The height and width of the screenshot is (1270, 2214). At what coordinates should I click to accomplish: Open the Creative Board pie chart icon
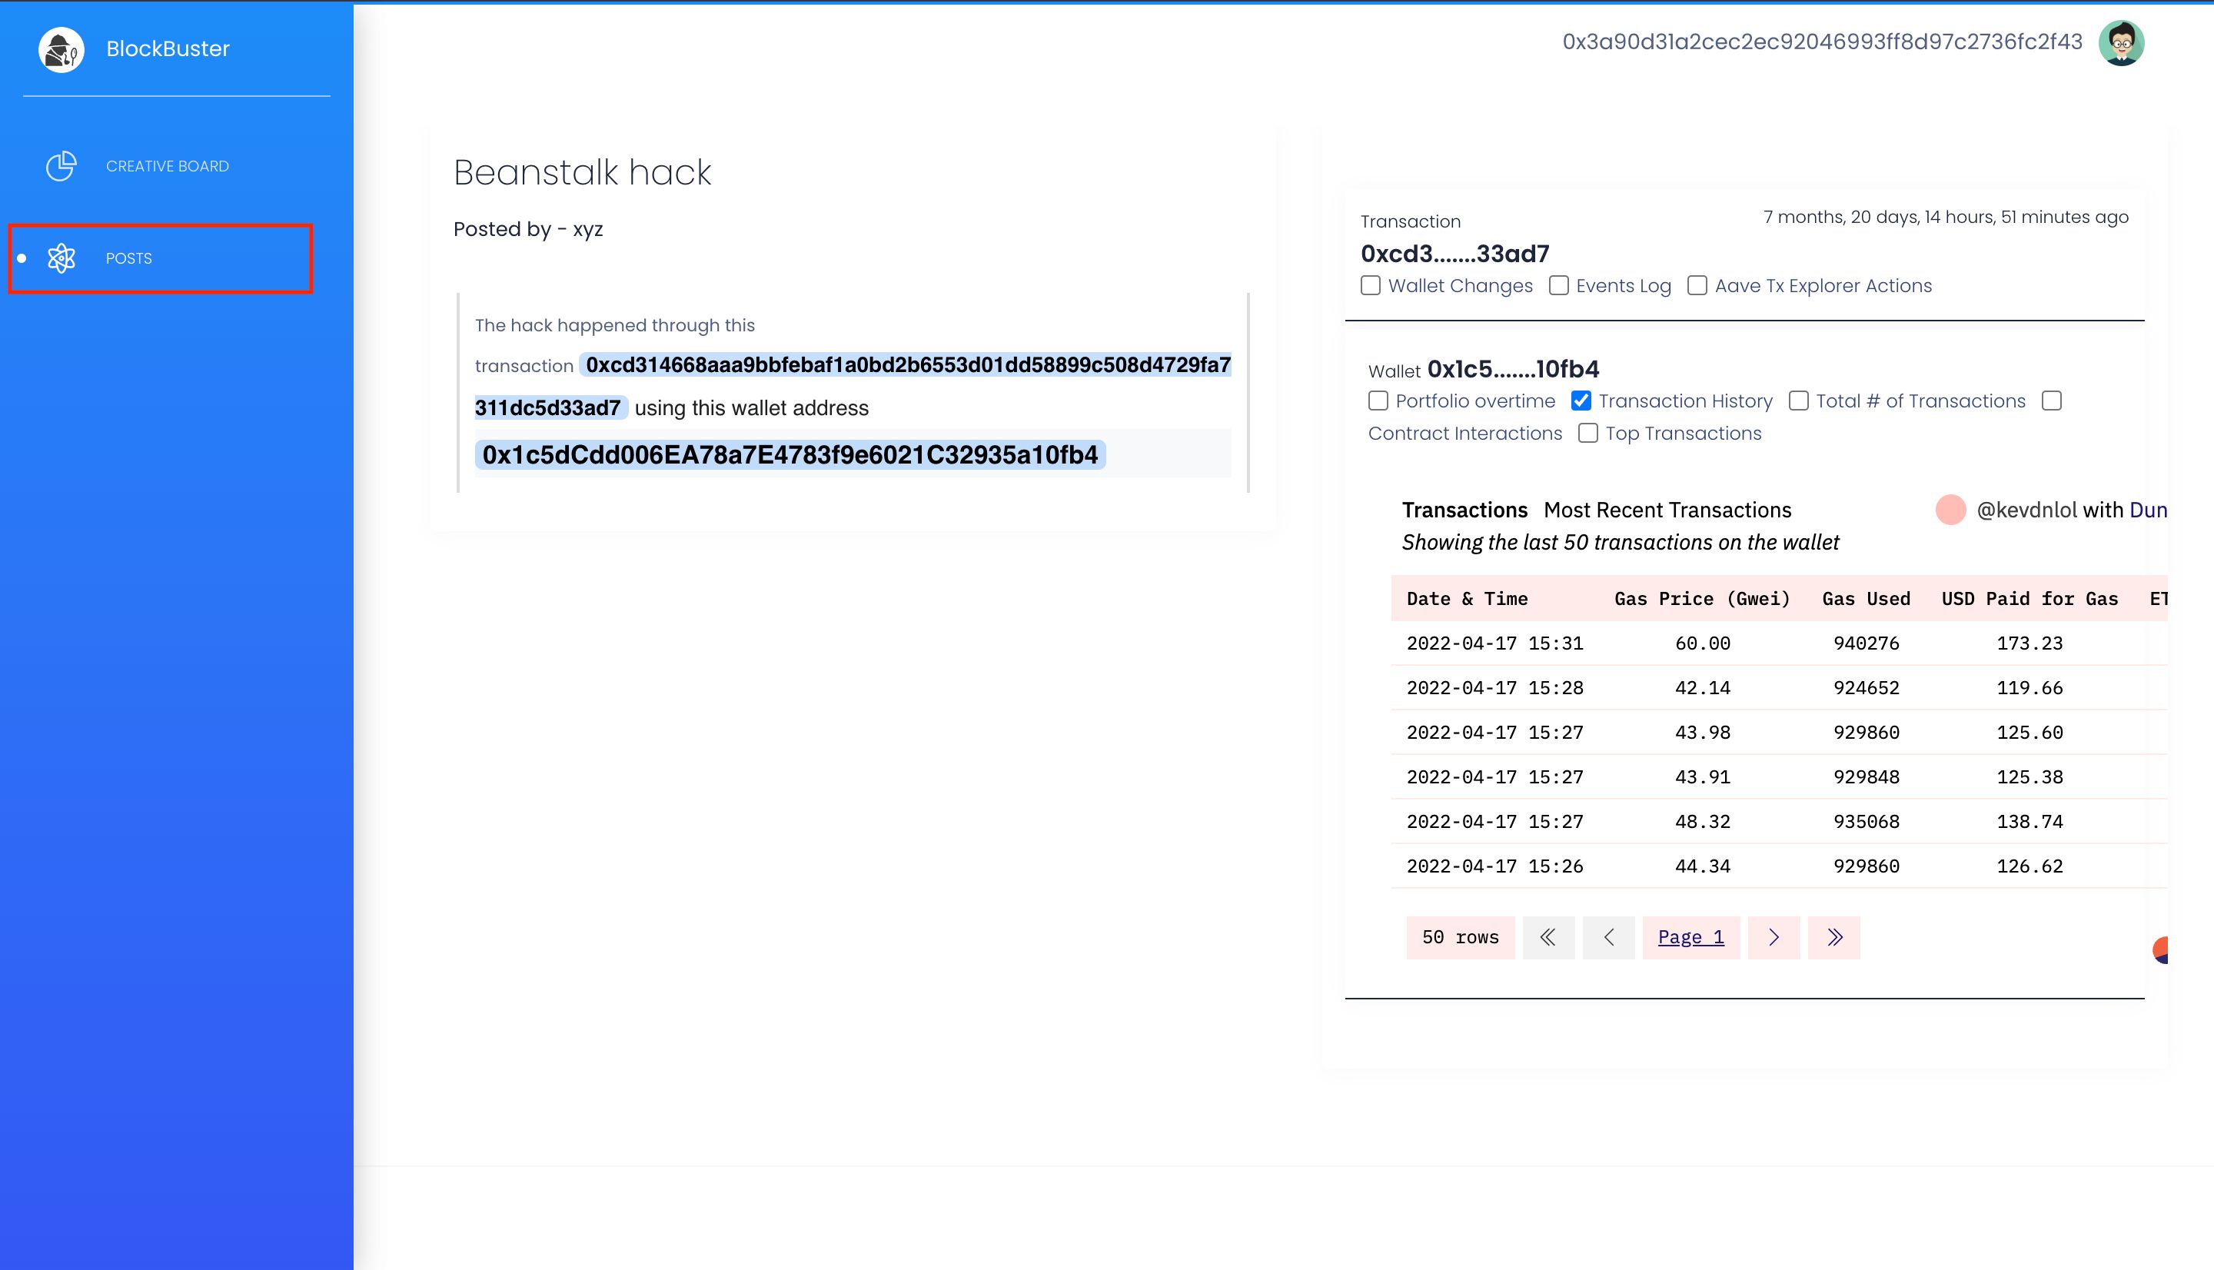point(61,166)
